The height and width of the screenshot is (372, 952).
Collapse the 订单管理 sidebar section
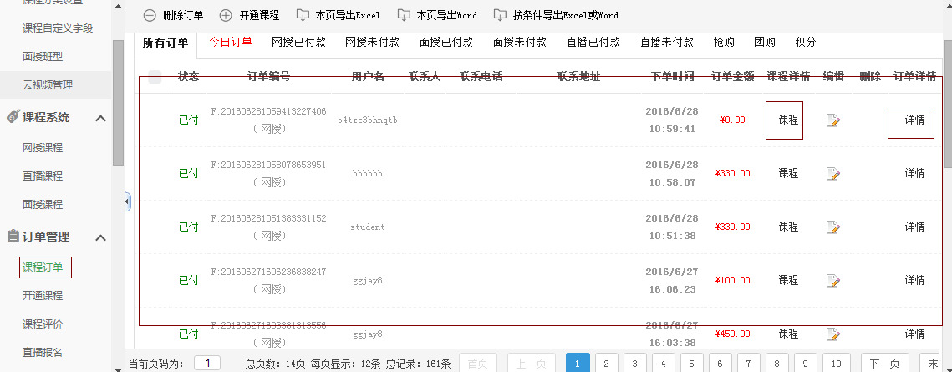point(100,237)
